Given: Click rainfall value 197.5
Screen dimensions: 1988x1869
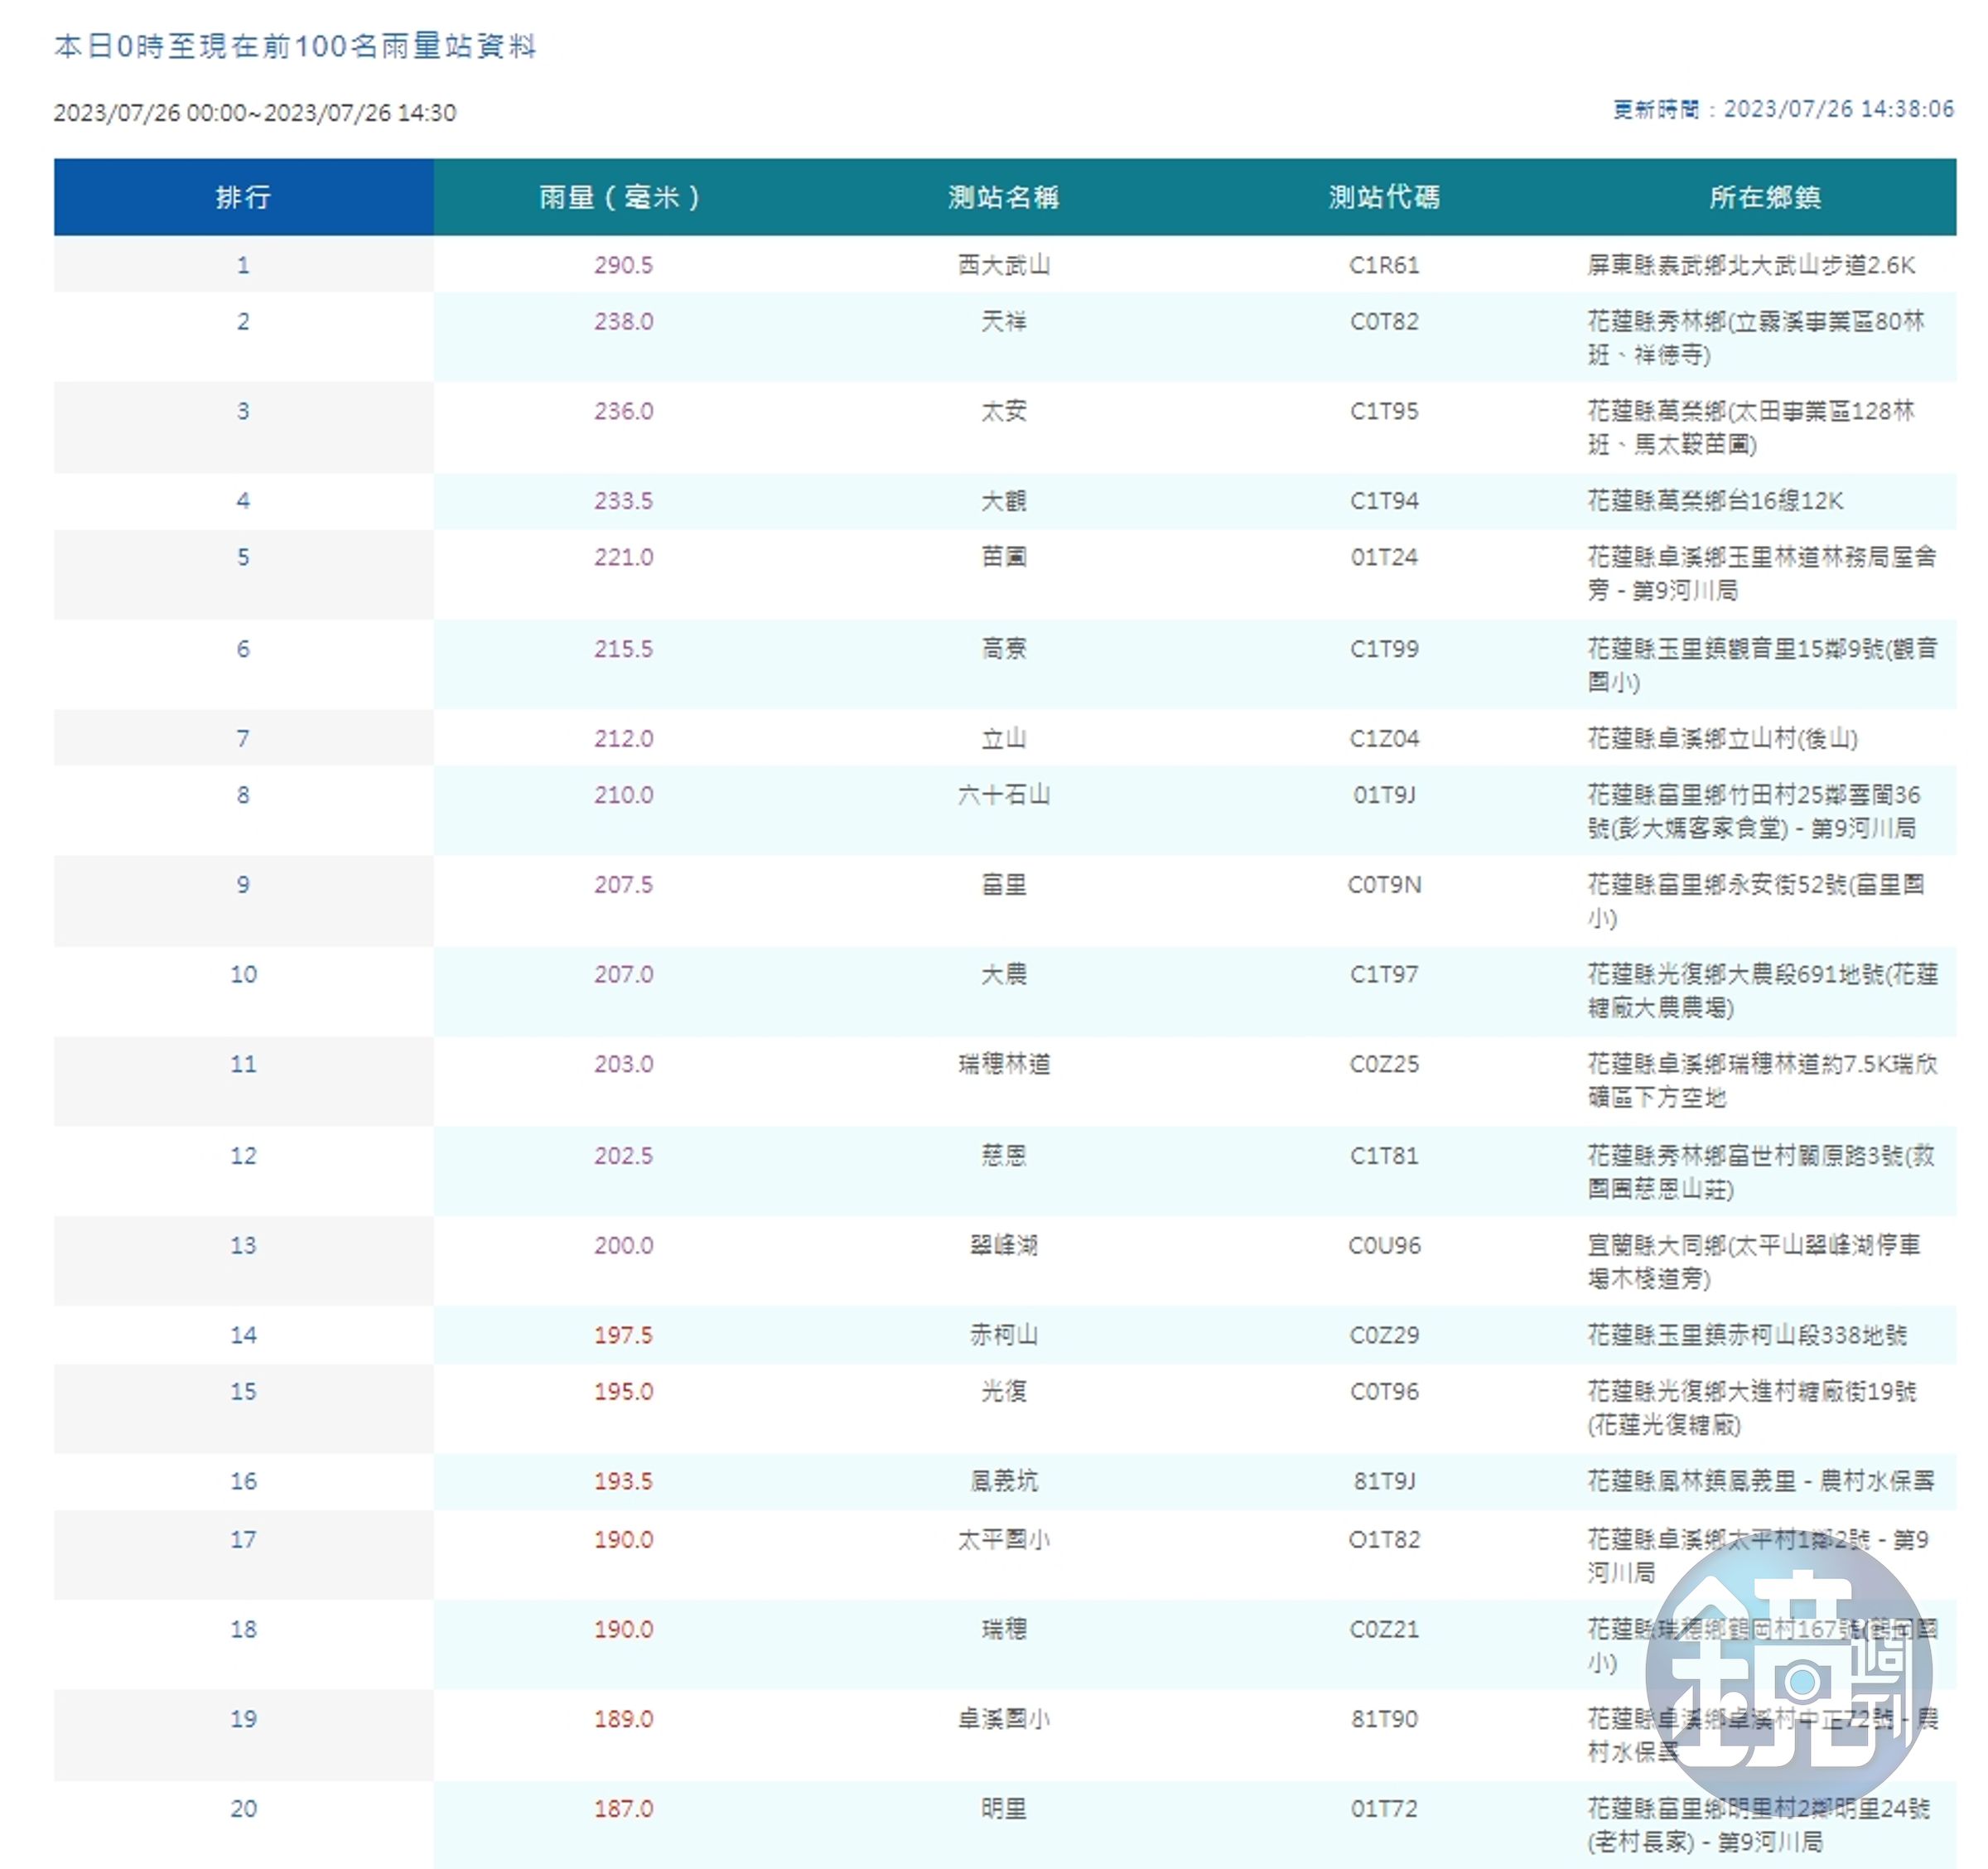Looking at the screenshot, I should coord(623,1335).
